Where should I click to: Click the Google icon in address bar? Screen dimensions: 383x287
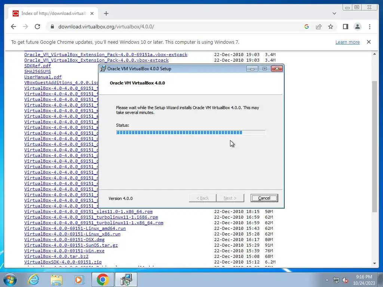307,27
